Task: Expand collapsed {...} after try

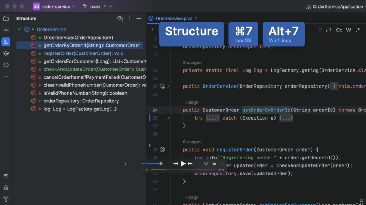Action: point(212,118)
